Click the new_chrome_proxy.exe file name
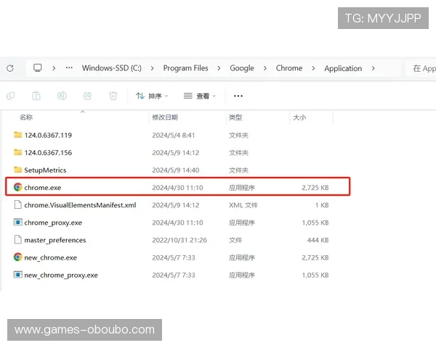 (61, 275)
